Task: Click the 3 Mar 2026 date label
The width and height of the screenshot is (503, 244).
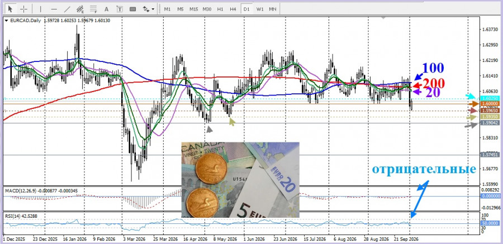Action: click(x=134, y=240)
